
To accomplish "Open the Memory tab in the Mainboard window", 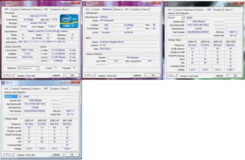I will click(x=118, y=9).
